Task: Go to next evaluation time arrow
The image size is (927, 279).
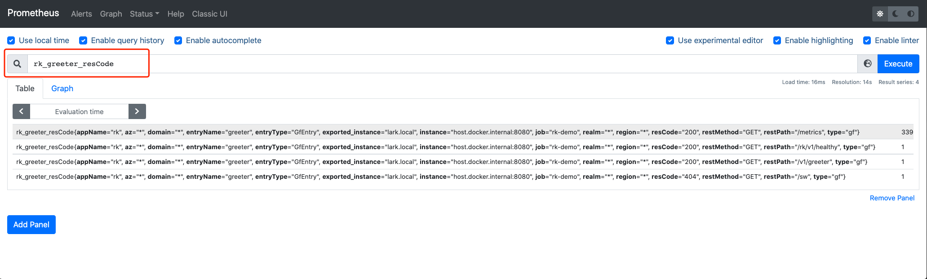Action: (x=137, y=111)
